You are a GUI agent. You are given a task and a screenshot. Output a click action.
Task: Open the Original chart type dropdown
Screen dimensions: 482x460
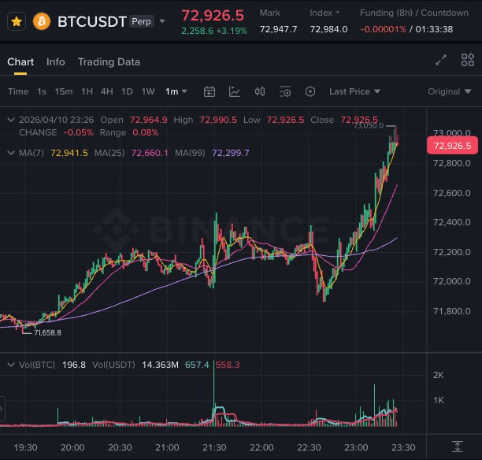coord(449,91)
